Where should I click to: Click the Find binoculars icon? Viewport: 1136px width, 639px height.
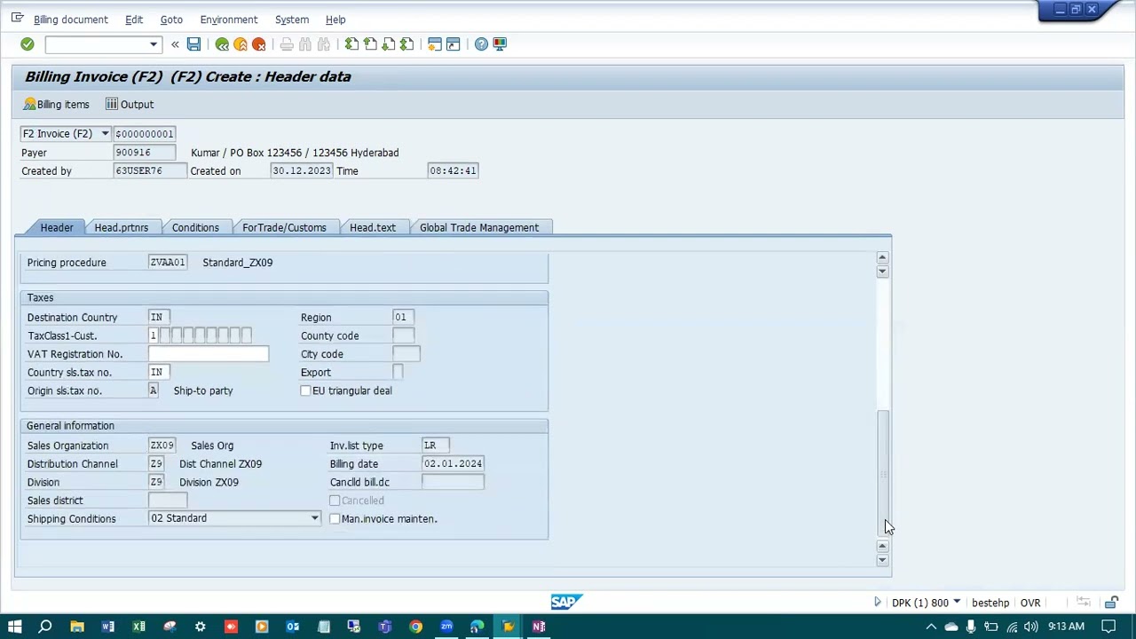coord(305,44)
